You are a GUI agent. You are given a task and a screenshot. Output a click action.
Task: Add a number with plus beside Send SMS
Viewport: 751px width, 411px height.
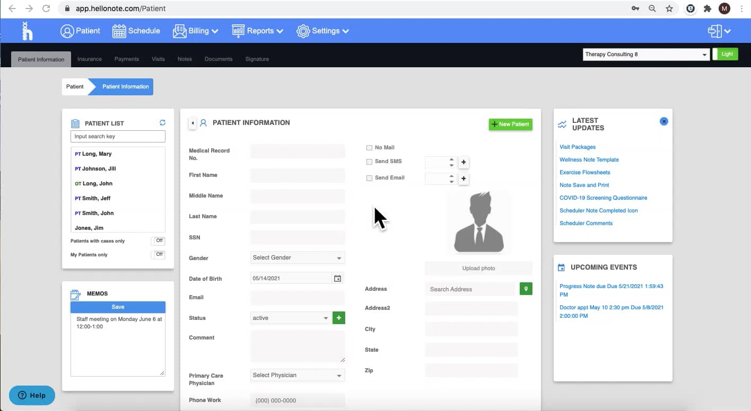(x=464, y=162)
